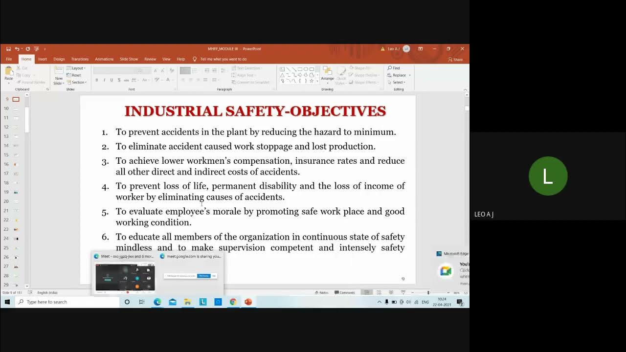The height and width of the screenshot is (352, 626).
Task: Click the Save icon in Quick Access toolbar
Action: click(8, 49)
